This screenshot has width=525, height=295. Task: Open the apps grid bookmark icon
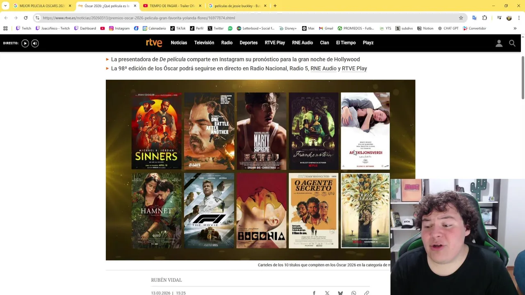pyautogui.click(x=5, y=28)
